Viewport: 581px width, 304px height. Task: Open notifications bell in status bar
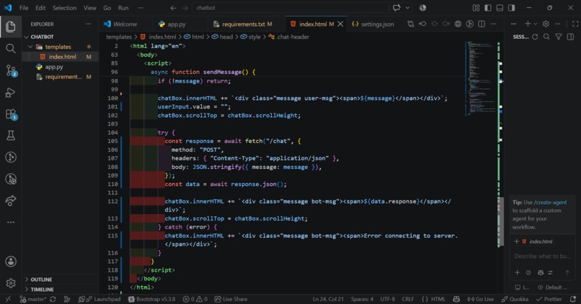coord(573,299)
